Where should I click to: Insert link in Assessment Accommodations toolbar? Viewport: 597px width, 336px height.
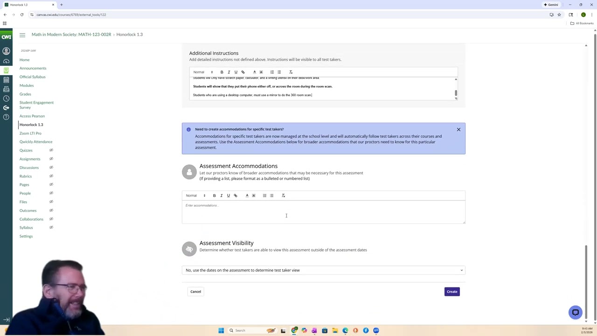pyautogui.click(x=236, y=196)
